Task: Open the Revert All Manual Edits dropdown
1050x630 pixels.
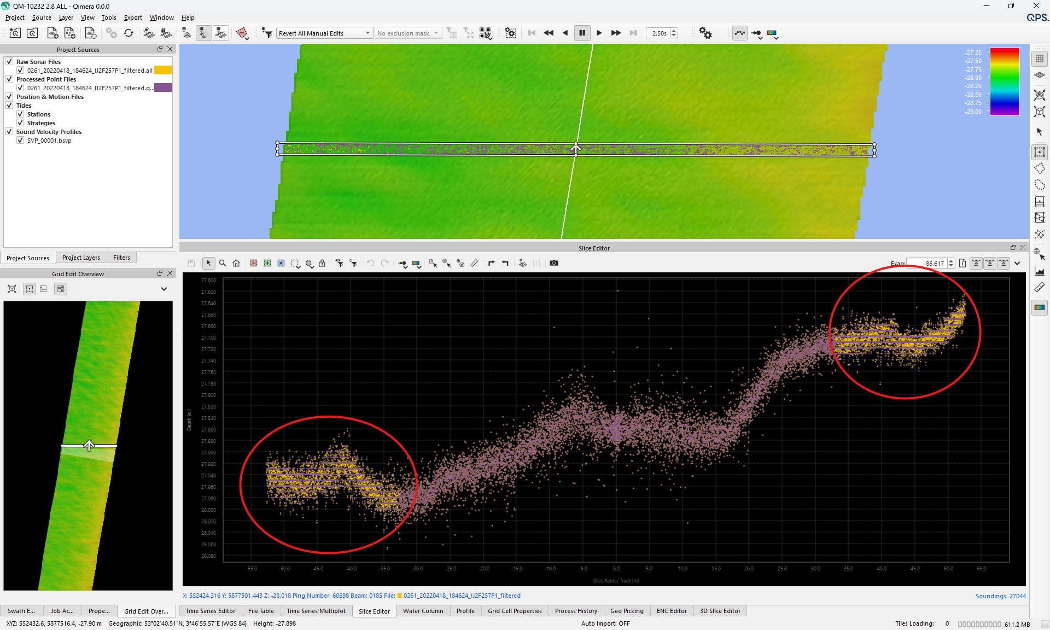Action: 367,33
